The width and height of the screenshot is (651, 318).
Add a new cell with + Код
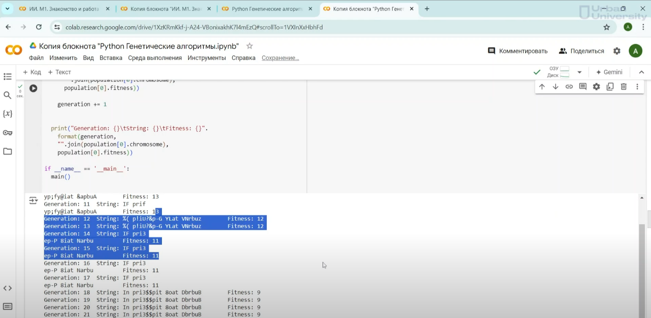[x=32, y=72]
